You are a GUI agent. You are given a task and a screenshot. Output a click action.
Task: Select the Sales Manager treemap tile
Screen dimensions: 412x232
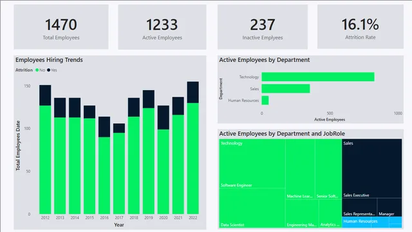click(x=389, y=208)
